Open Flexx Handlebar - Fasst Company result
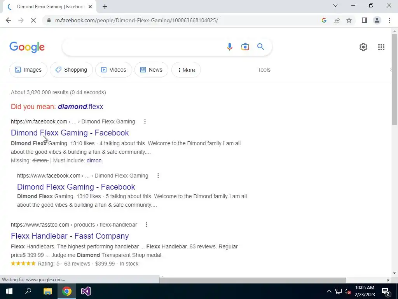Screen dimensions: 398x299 70,236
